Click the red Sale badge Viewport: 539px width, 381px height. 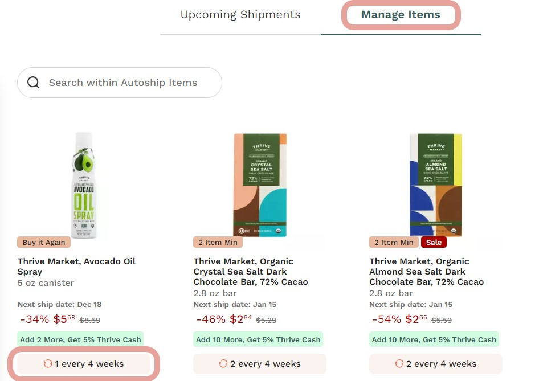coord(434,242)
